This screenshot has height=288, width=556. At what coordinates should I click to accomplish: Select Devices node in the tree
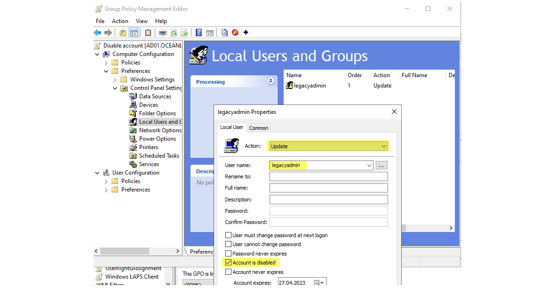click(x=149, y=105)
